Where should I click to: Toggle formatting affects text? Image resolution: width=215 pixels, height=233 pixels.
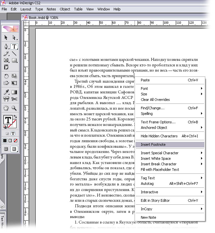click(13, 133)
